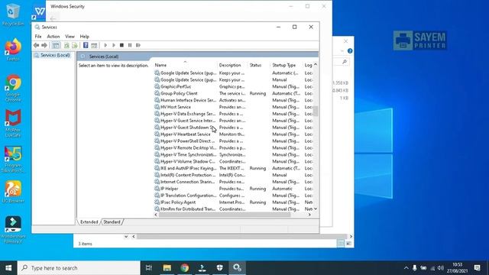The height and width of the screenshot is (275, 489).
Task: Select the Hyper-V Time Synchronization service
Action: [x=234, y=154]
